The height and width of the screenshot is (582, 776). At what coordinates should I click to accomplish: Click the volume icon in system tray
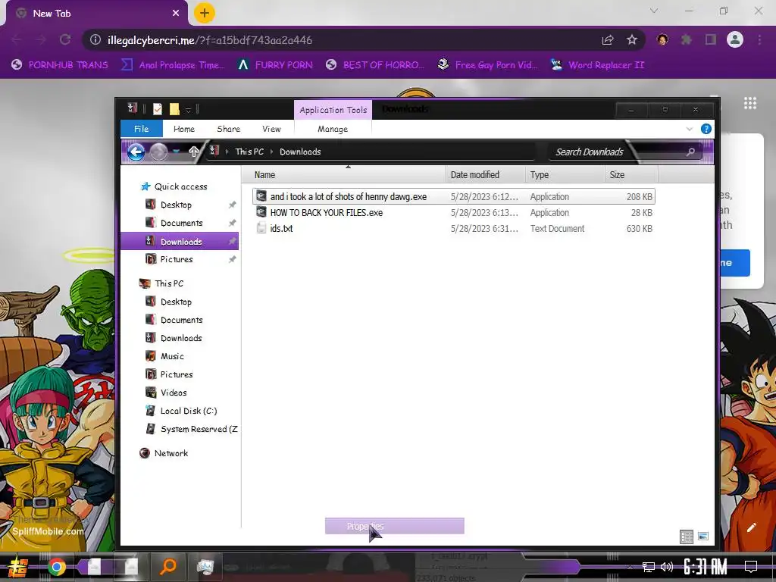(667, 567)
